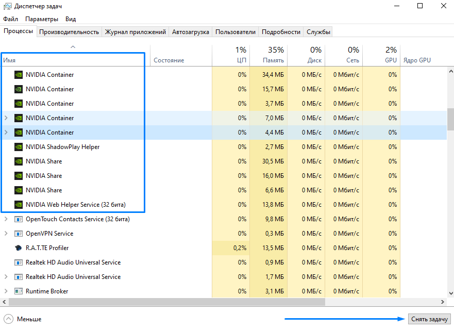454x330 pixels.
Task: Switch to the Автозагрузка tab
Action: 191,32
